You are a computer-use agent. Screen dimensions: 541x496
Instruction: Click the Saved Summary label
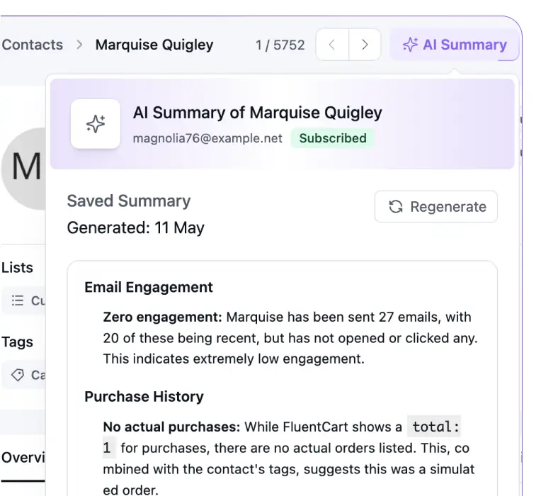point(129,201)
